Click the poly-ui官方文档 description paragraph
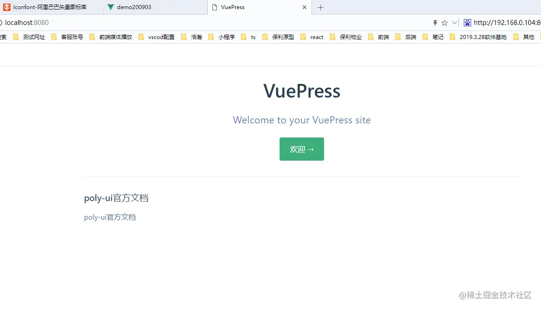The image size is (541, 309). (x=110, y=217)
